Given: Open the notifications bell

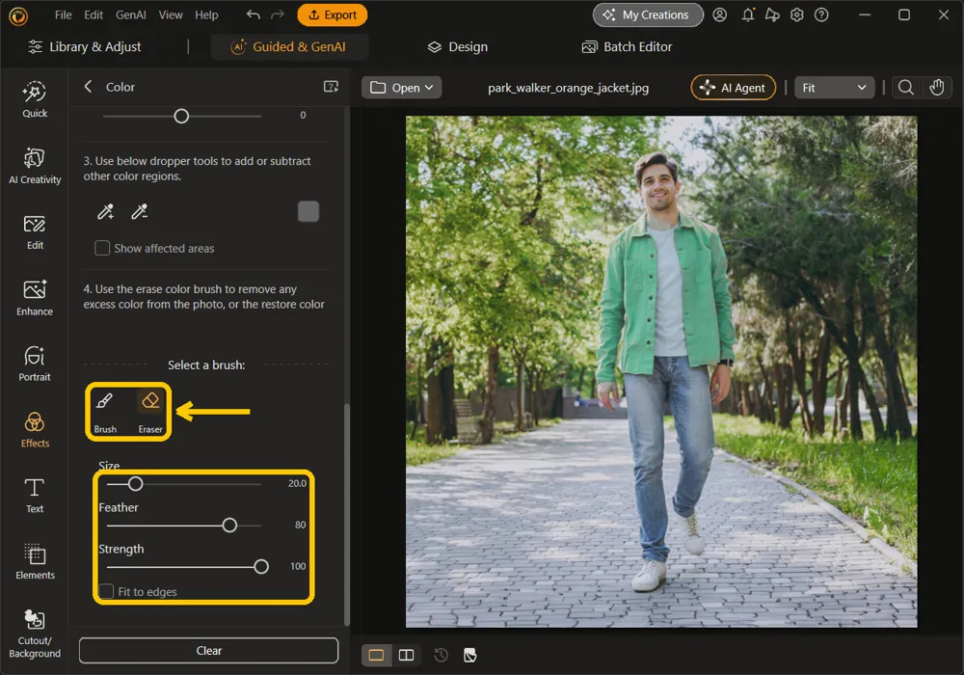Looking at the screenshot, I should click(748, 14).
